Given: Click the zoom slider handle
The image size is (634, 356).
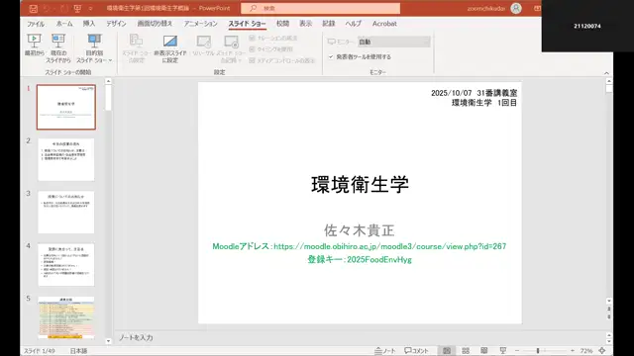Looking at the screenshot, I should click(538, 351).
